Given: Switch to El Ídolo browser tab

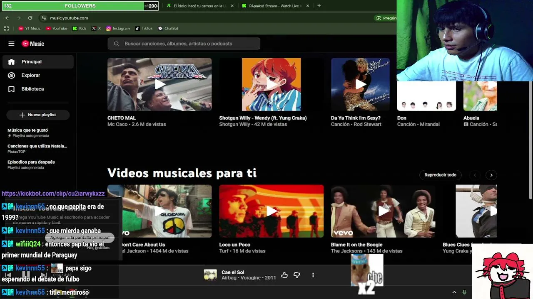Looking at the screenshot, I should coord(199,6).
